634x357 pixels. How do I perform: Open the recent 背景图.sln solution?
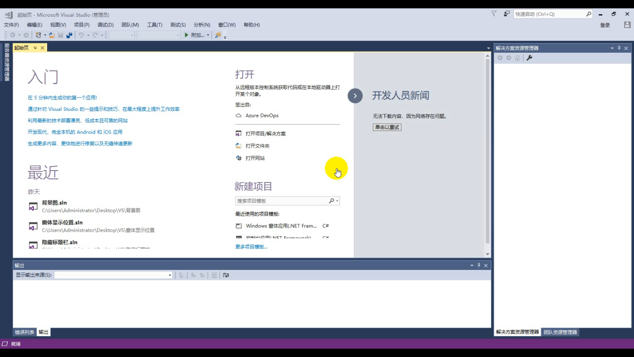coord(54,203)
